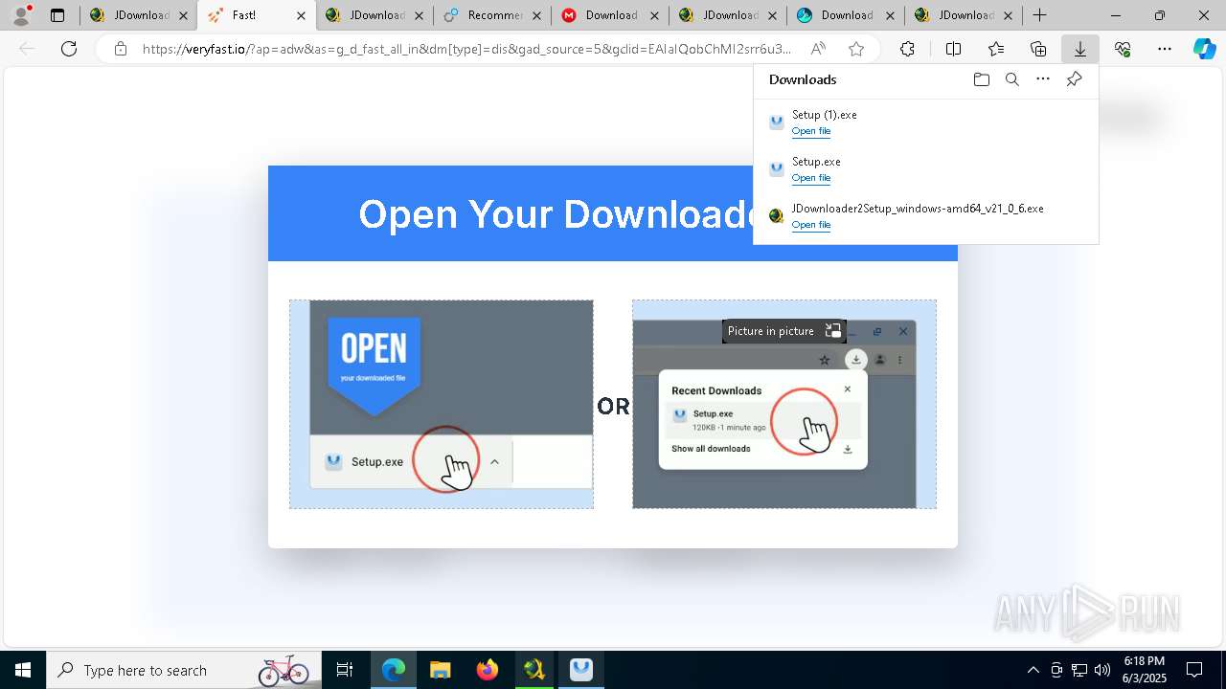View site information lock icon
Viewport: 1226px width, 689px height.
(120, 49)
